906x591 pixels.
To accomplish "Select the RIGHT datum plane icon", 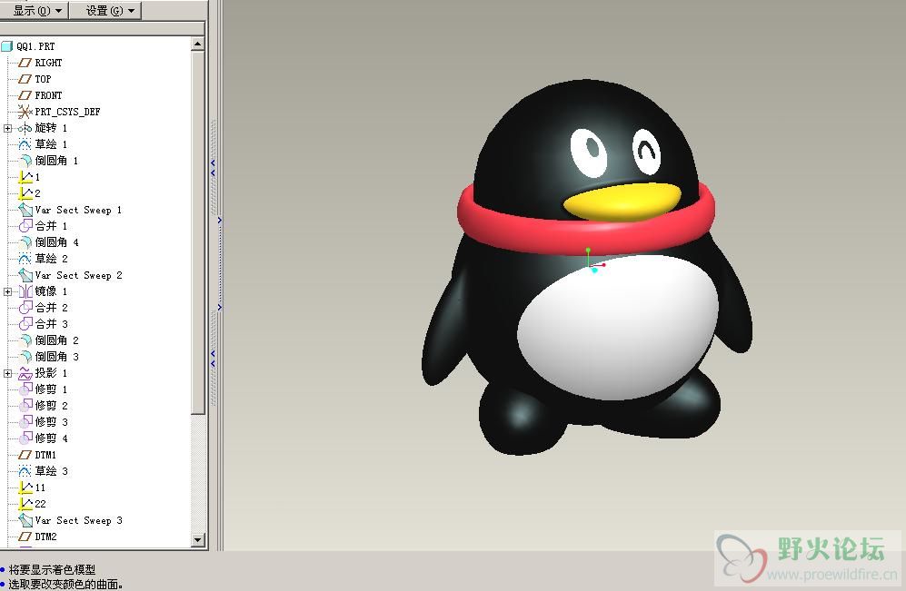I will click(x=25, y=63).
